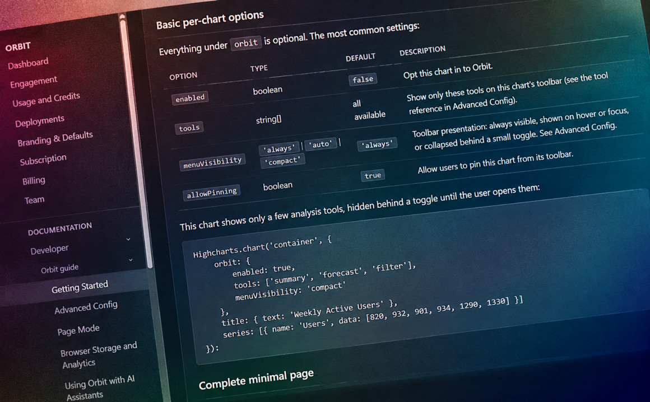Select Subscription in the sidebar
Image resolution: width=650 pixels, height=402 pixels.
pyautogui.click(x=43, y=160)
